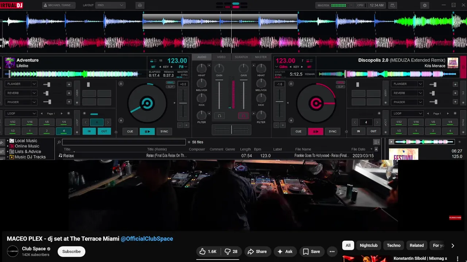Click the right channel volume fader
This screenshot has height=262, width=467.
coord(244,95)
